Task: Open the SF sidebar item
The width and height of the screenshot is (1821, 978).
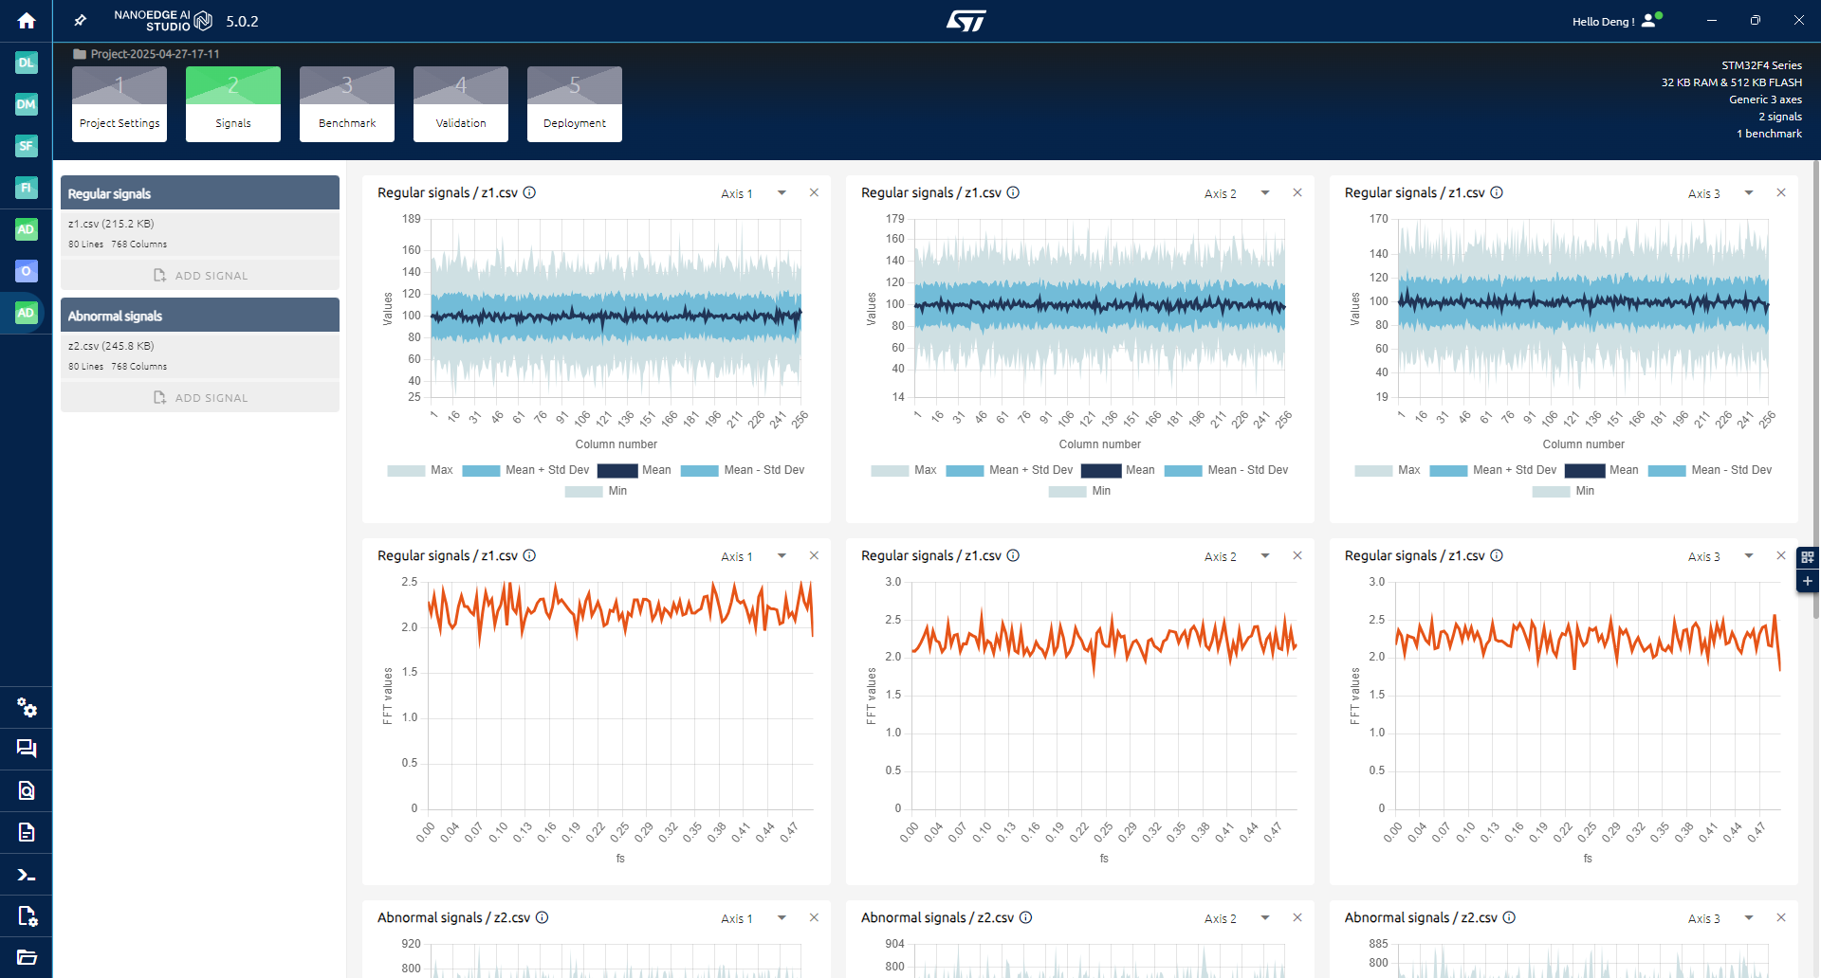Action: point(27,146)
